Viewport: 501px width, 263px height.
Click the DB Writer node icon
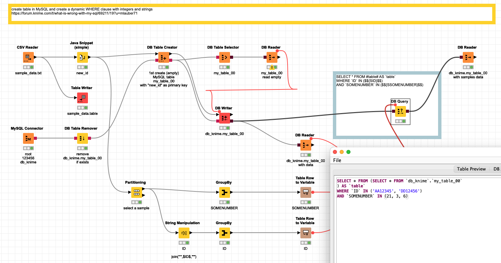click(x=224, y=118)
